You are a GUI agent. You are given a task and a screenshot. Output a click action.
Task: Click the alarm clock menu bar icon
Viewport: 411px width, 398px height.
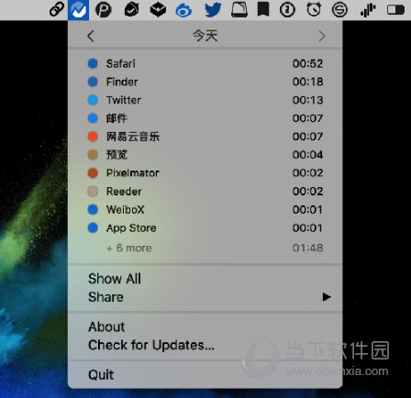pyautogui.click(x=314, y=9)
